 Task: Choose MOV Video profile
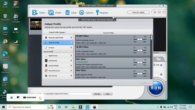point(113,74)
